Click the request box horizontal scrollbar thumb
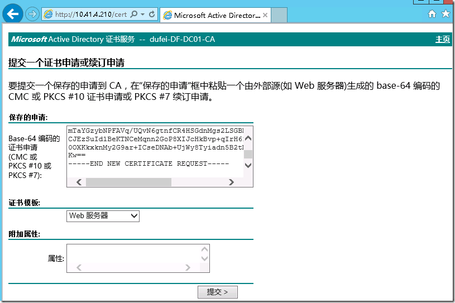This screenshot has width=455, height=303. [128, 182]
